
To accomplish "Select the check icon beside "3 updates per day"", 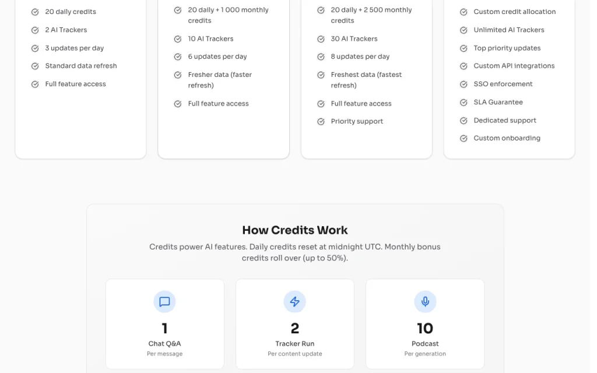I will 35,48.
